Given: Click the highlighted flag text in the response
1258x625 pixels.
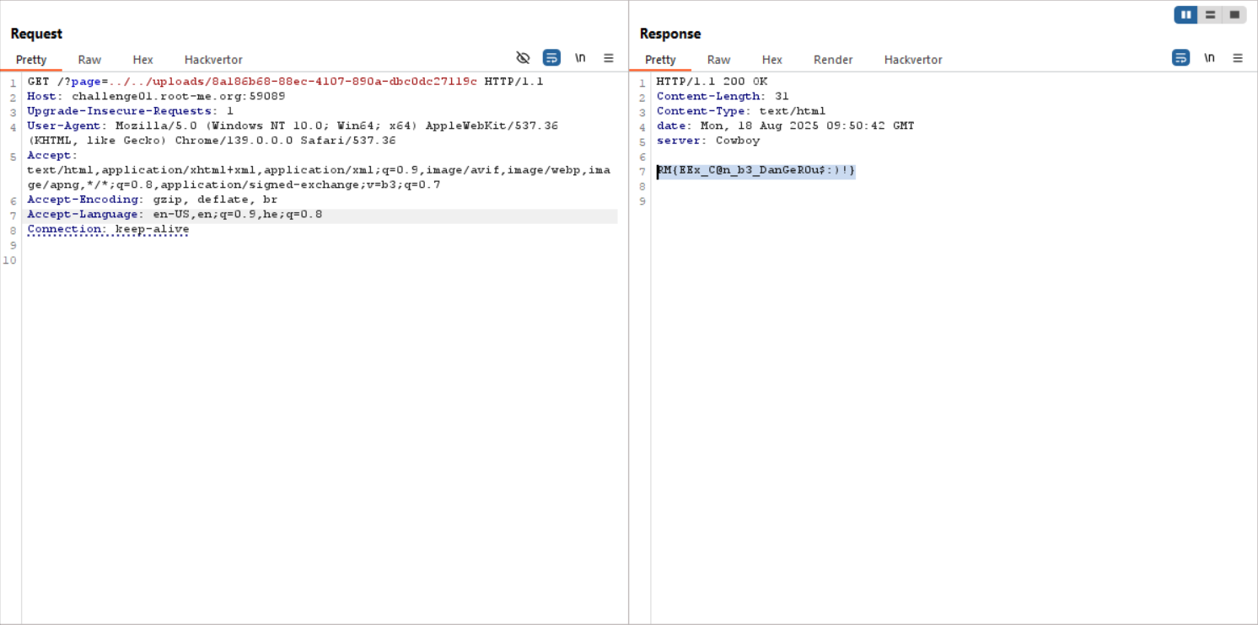Looking at the screenshot, I should pos(756,171).
